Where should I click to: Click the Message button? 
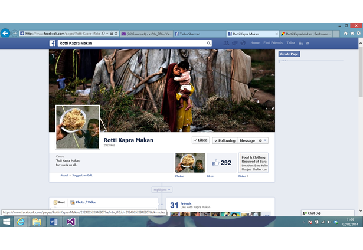click(247, 140)
